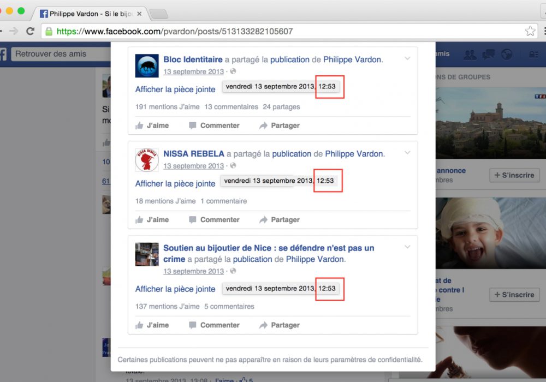Show the attachment in Bloc Identitaire post
Viewport: 546px width, 382px height.
175,89
